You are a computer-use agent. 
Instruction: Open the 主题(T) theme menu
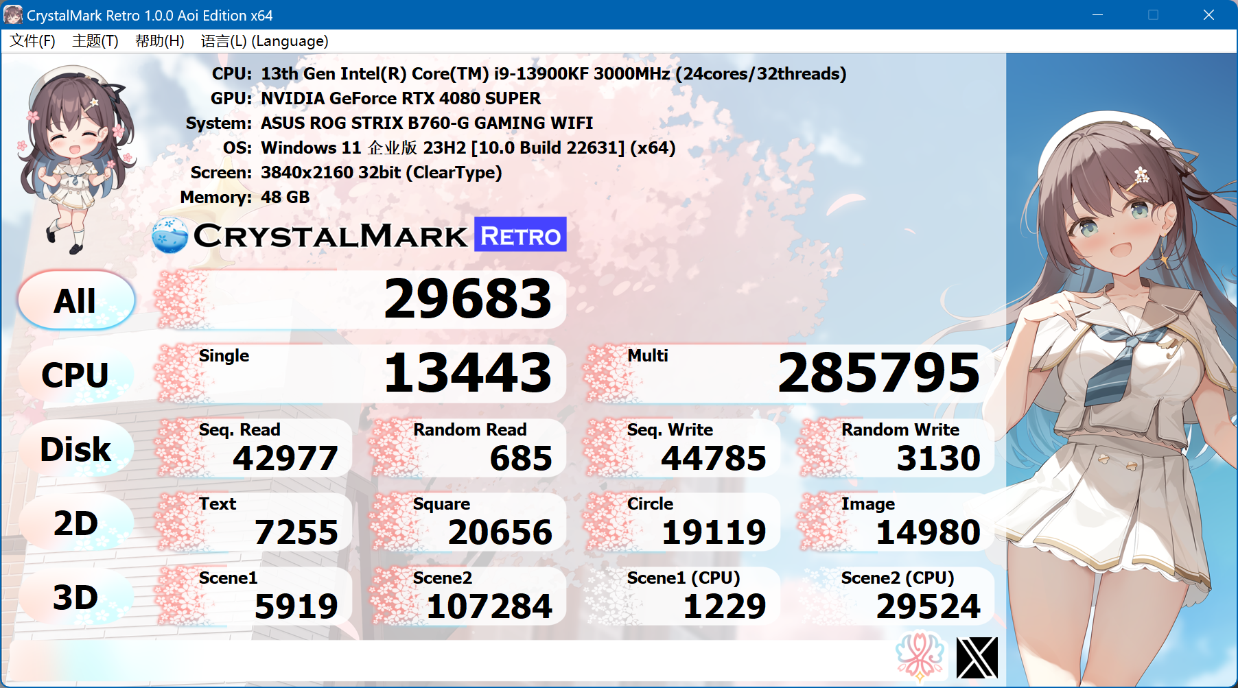(x=94, y=41)
